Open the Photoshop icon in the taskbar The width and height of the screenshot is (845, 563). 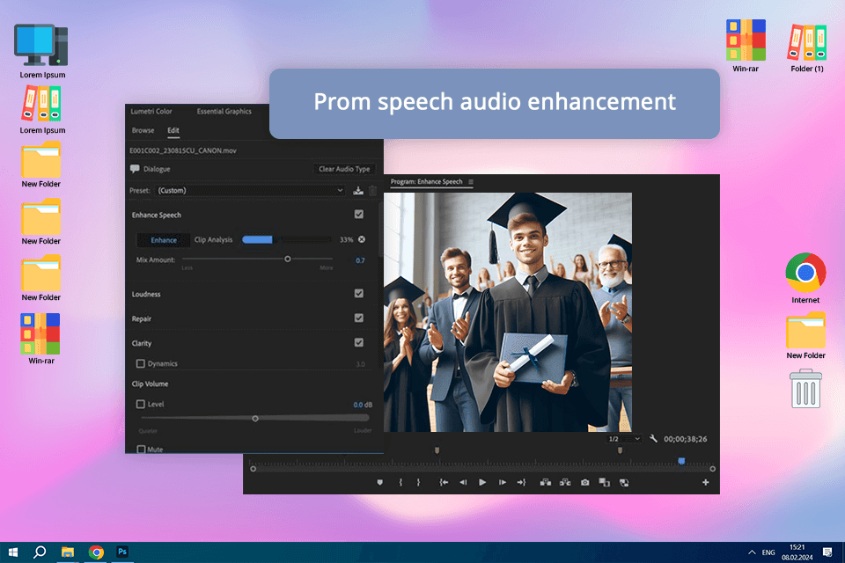coord(122,552)
